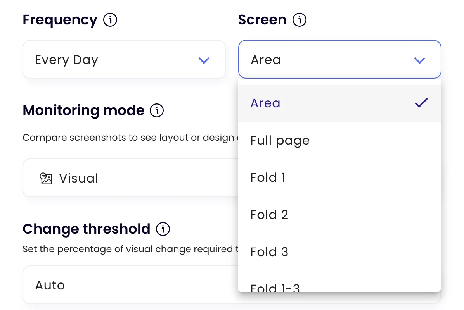
Task: Select the Full page option
Action: pyautogui.click(x=339, y=140)
